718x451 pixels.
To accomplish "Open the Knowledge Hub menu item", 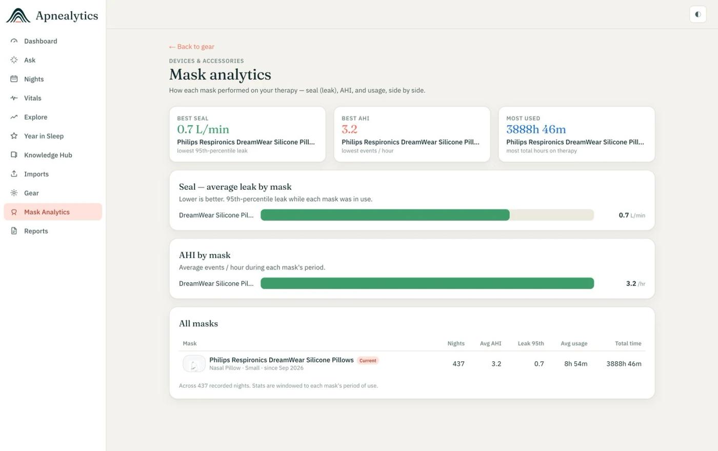I will coord(53,155).
